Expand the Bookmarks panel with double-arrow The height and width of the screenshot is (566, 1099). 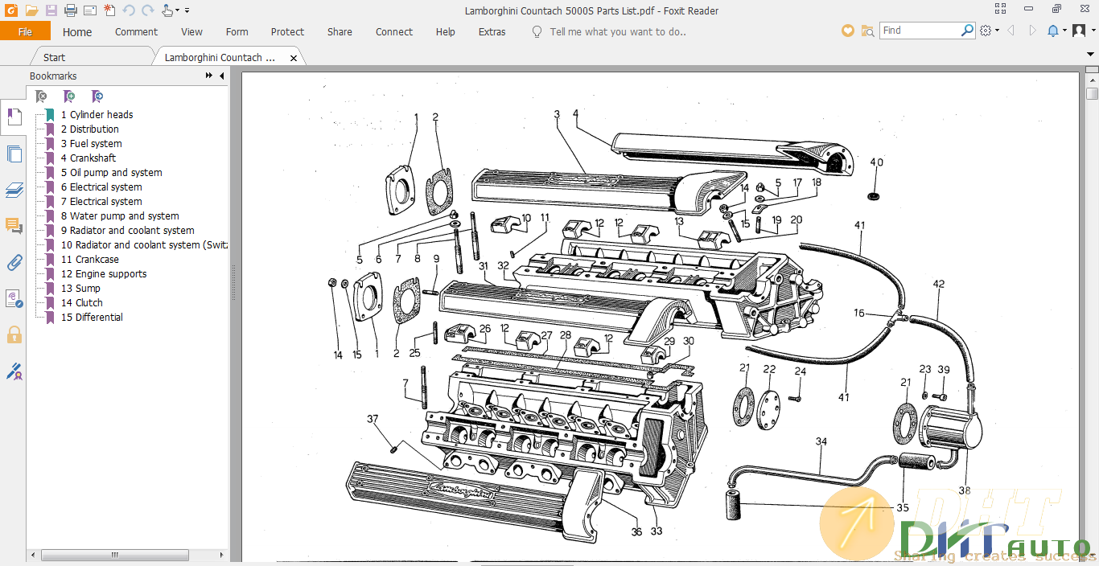209,76
